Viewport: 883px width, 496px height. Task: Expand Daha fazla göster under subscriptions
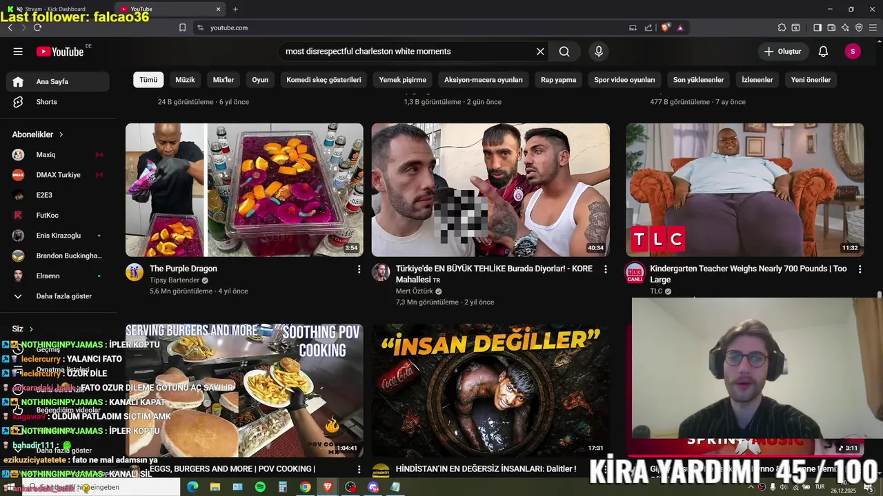pos(59,296)
